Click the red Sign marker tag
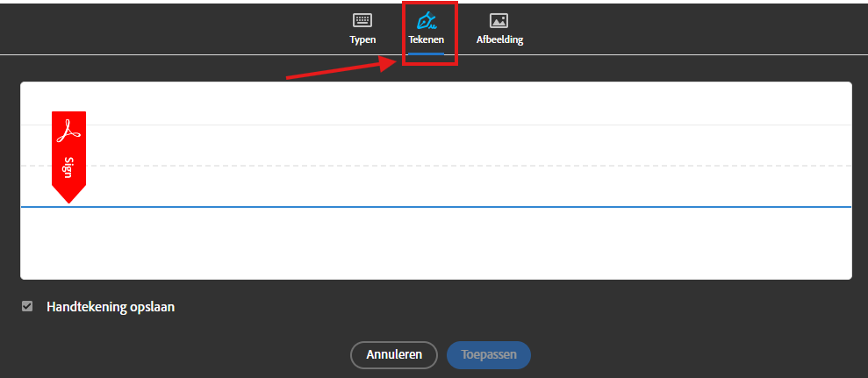 [68, 157]
